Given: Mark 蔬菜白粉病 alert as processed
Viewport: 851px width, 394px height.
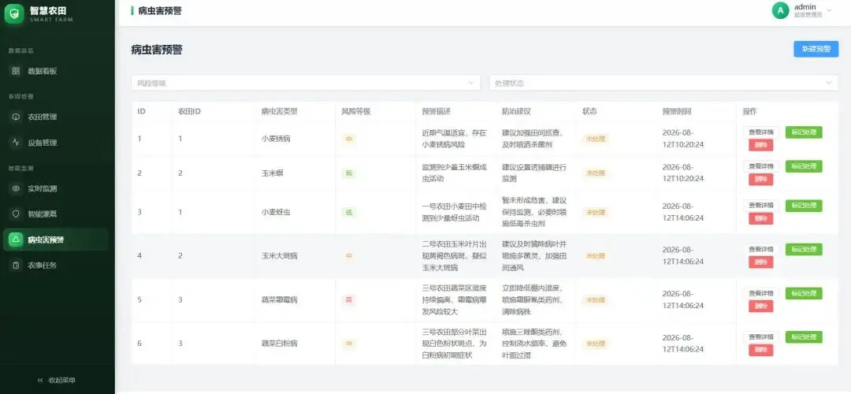Looking at the screenshot, I should [x=804, y=337].
